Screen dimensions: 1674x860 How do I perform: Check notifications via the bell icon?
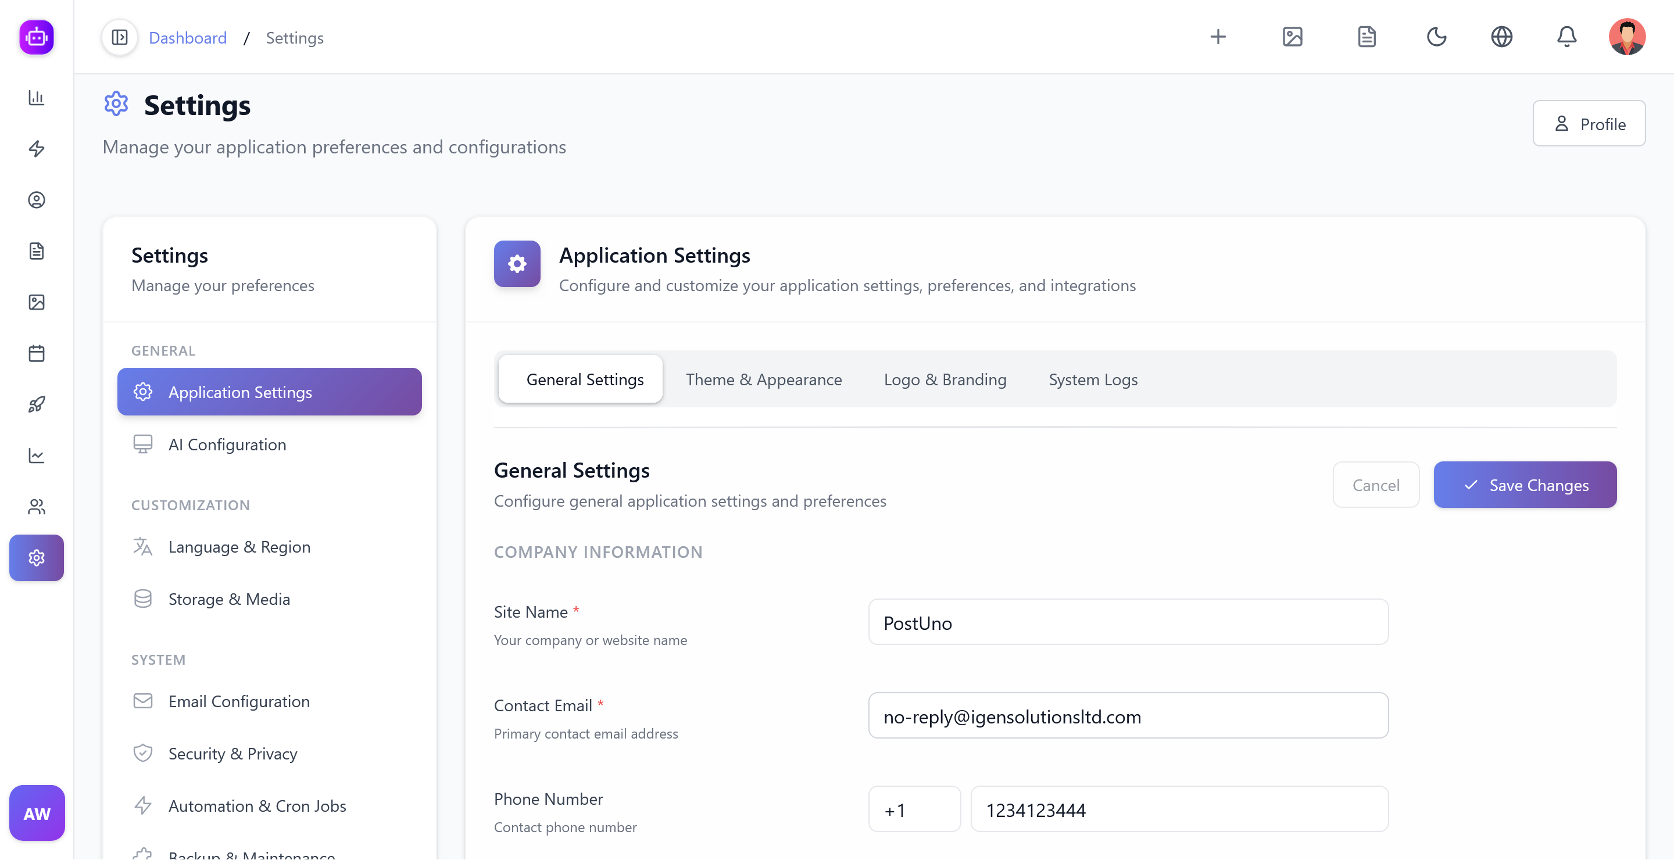tap(1567, 37)
